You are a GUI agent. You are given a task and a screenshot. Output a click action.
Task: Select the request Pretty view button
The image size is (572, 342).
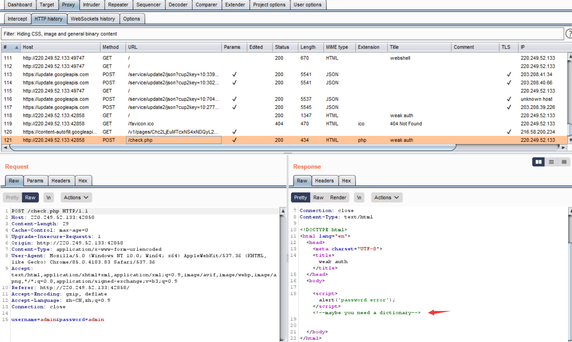12,198
